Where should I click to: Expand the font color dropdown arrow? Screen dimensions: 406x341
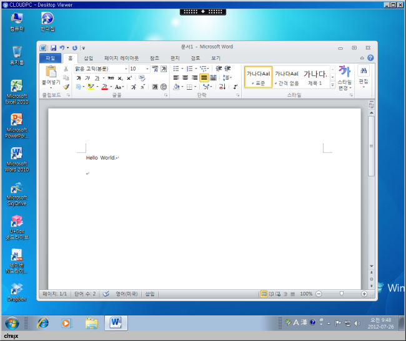click(111, 87)
